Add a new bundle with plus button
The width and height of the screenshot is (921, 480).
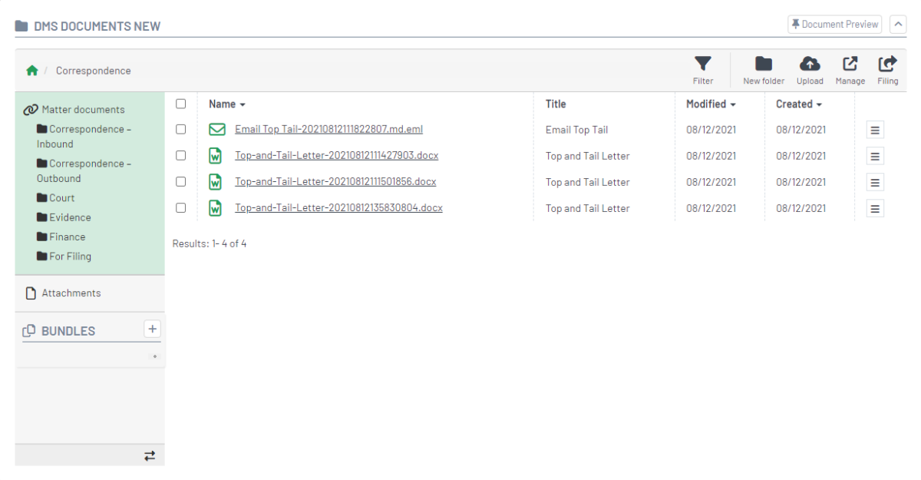[x=152, y=329]
